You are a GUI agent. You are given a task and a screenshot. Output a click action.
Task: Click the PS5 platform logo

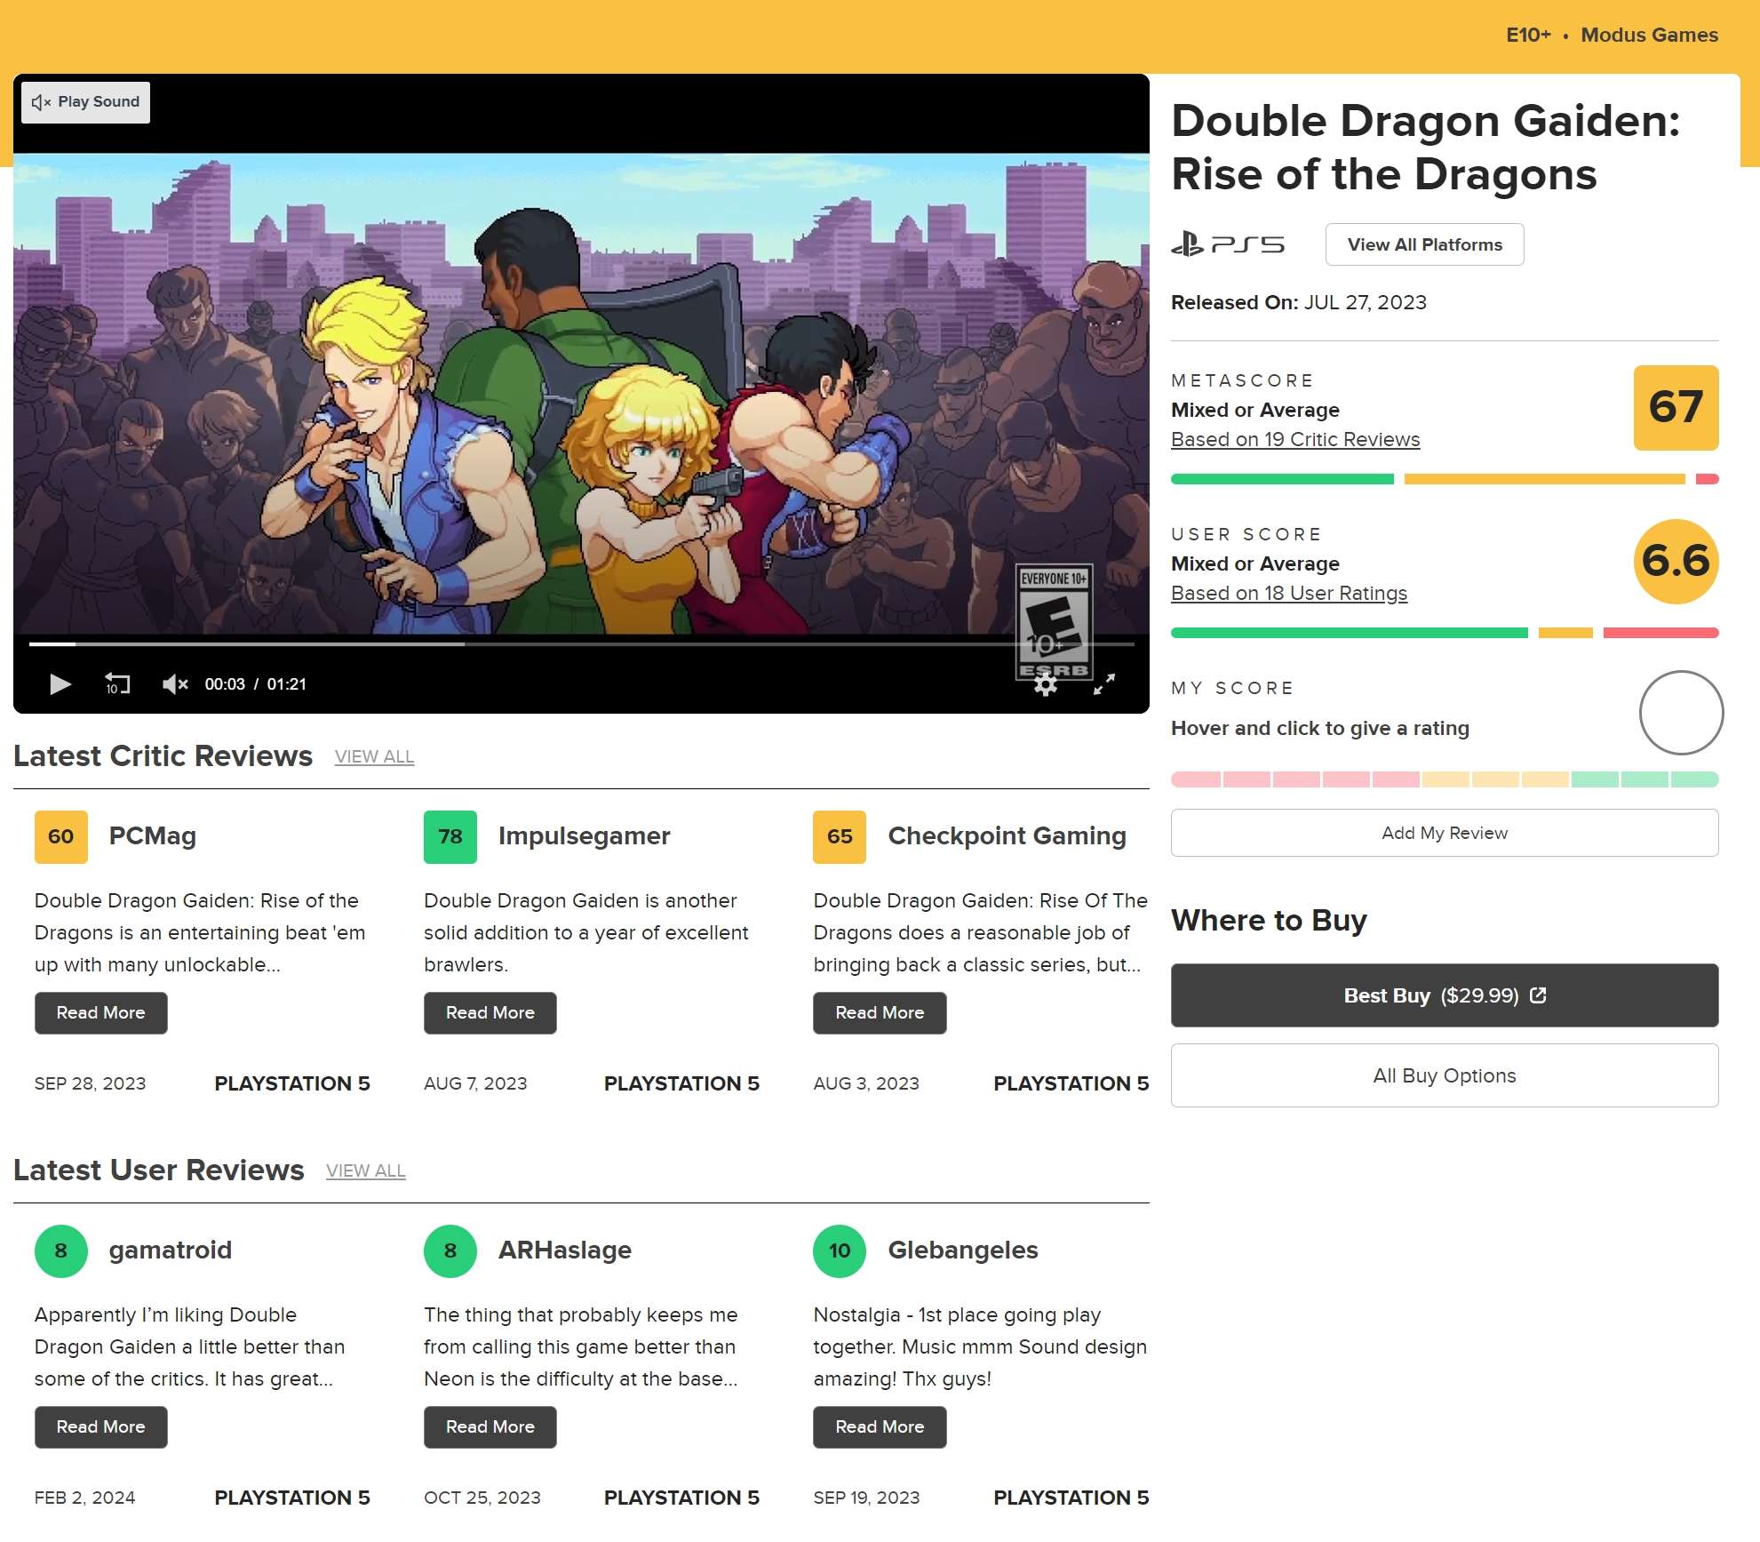(1228, 244)
